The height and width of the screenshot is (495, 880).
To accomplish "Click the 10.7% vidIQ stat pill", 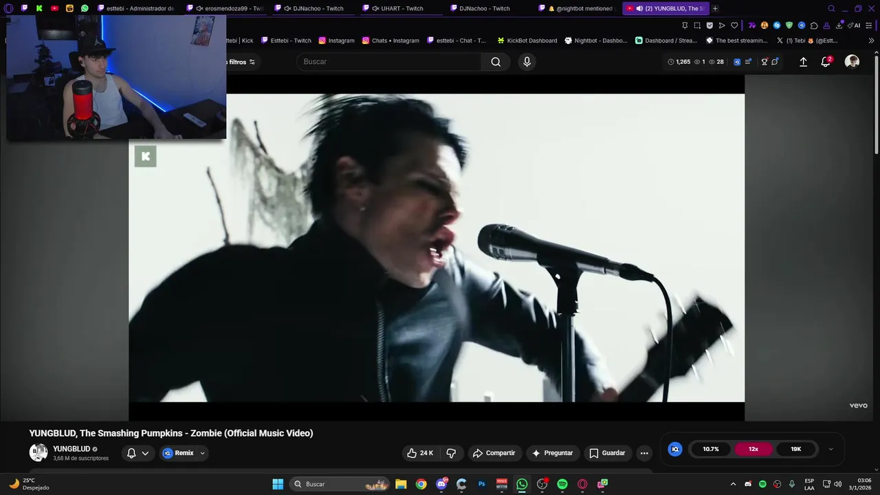I will pyautogui.click(x=711, y=449).
